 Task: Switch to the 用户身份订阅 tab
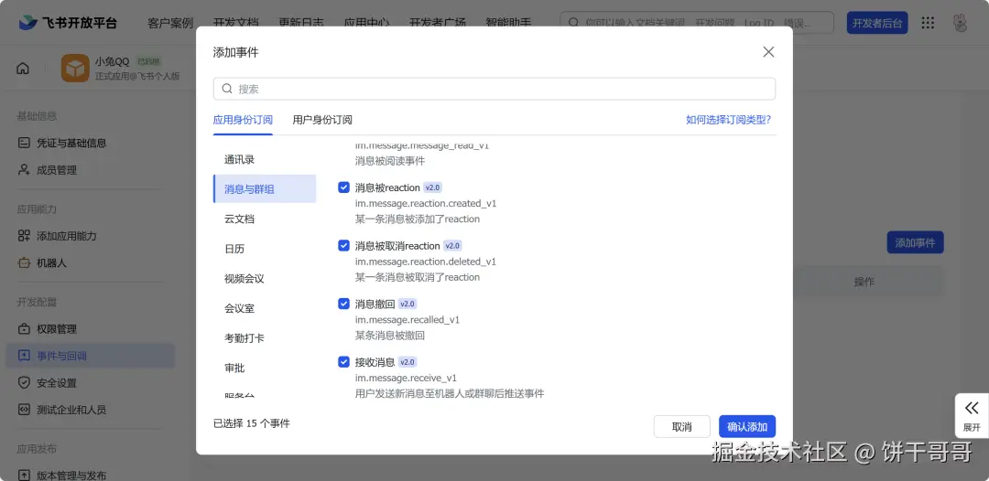click(322, 120)
